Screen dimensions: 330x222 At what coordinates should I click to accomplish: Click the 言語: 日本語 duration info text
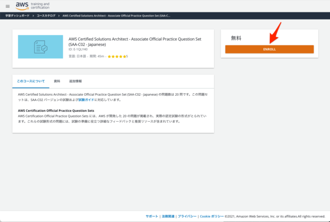pyautogui.click(x=86, y=56)
